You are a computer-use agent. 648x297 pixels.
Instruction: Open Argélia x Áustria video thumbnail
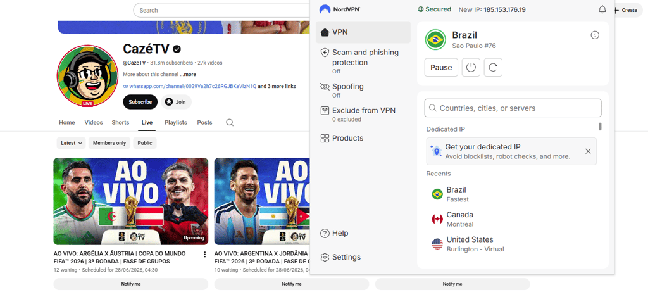131,201
